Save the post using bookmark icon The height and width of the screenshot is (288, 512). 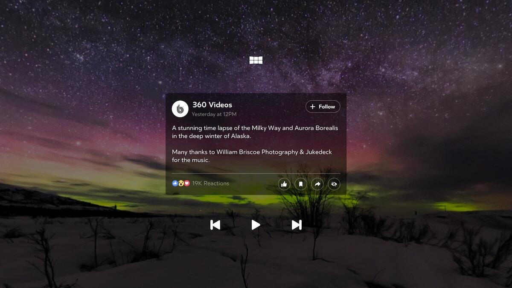point(301,184)
